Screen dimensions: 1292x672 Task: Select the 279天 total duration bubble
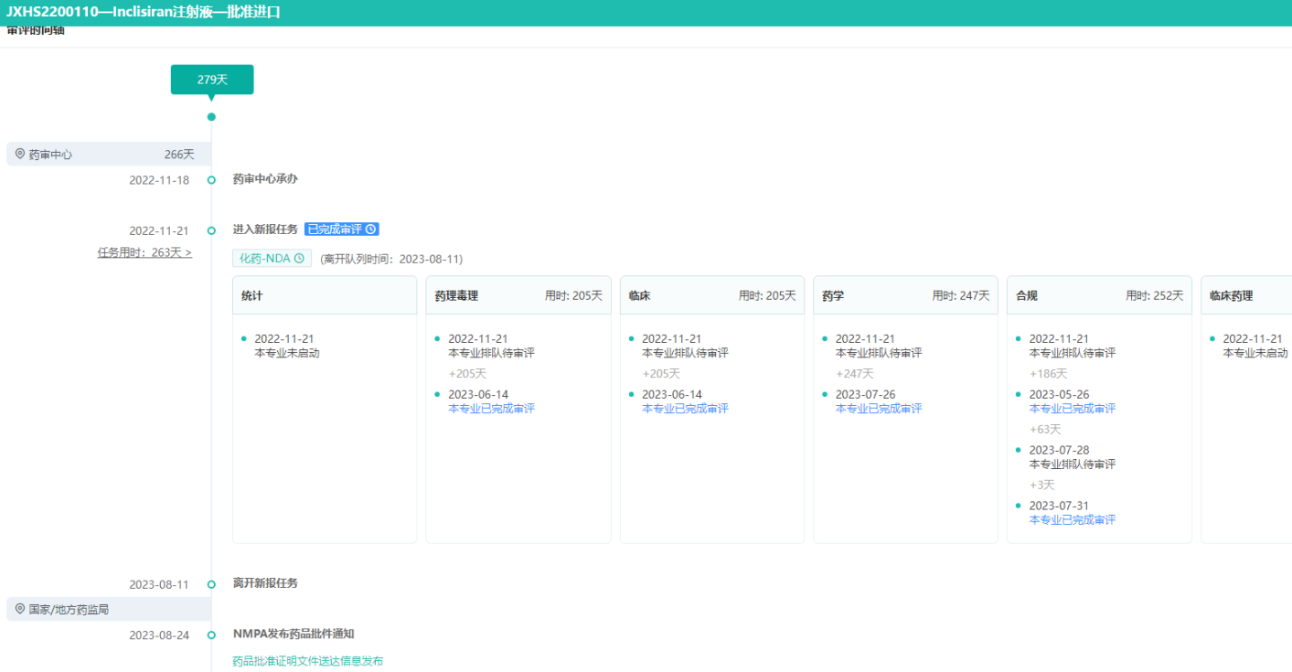click(x=212, y=80)
